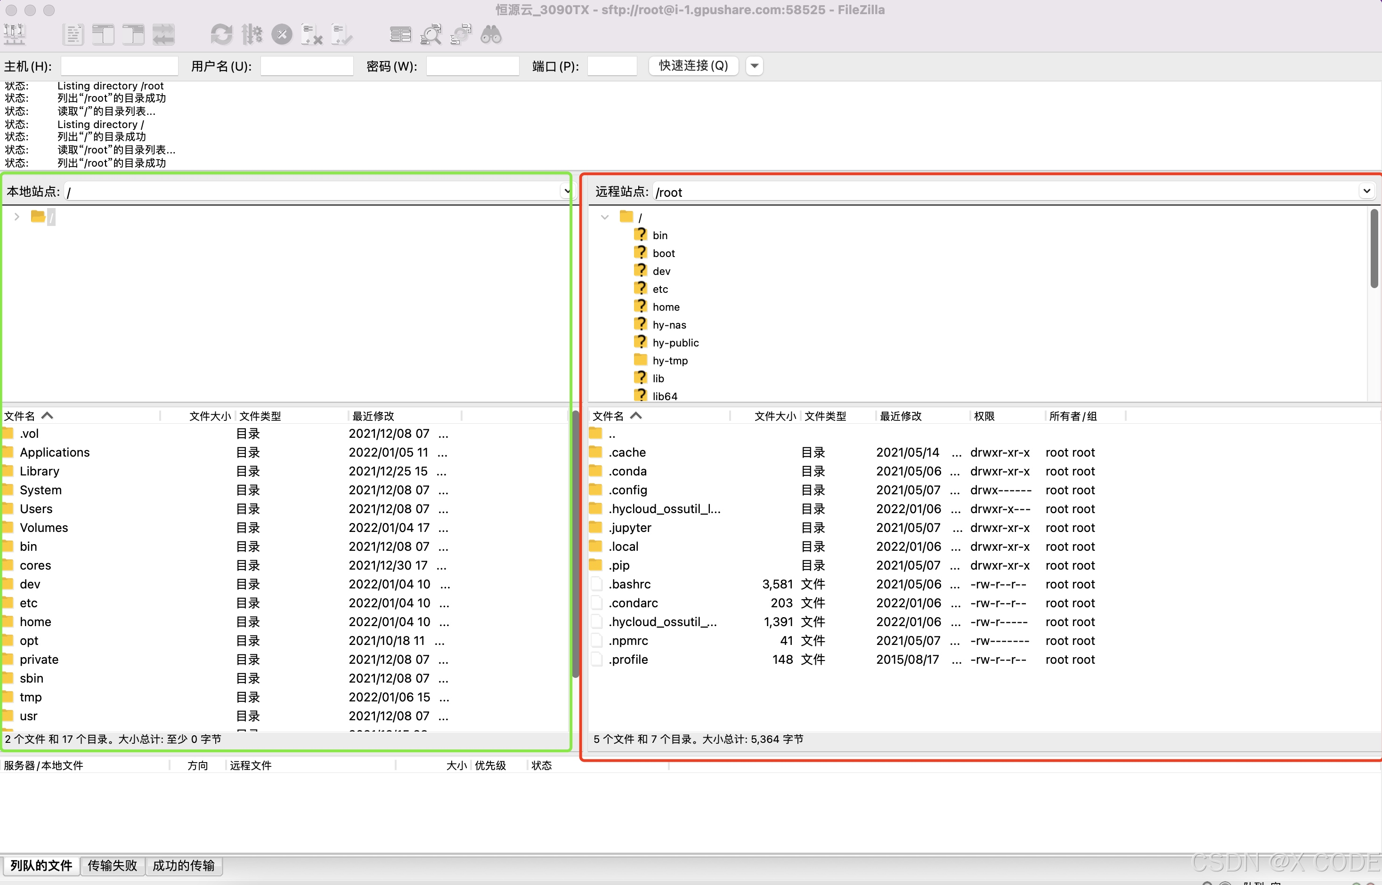
Task: Open the process queue settings icon
Action: (x=252, y=34)
